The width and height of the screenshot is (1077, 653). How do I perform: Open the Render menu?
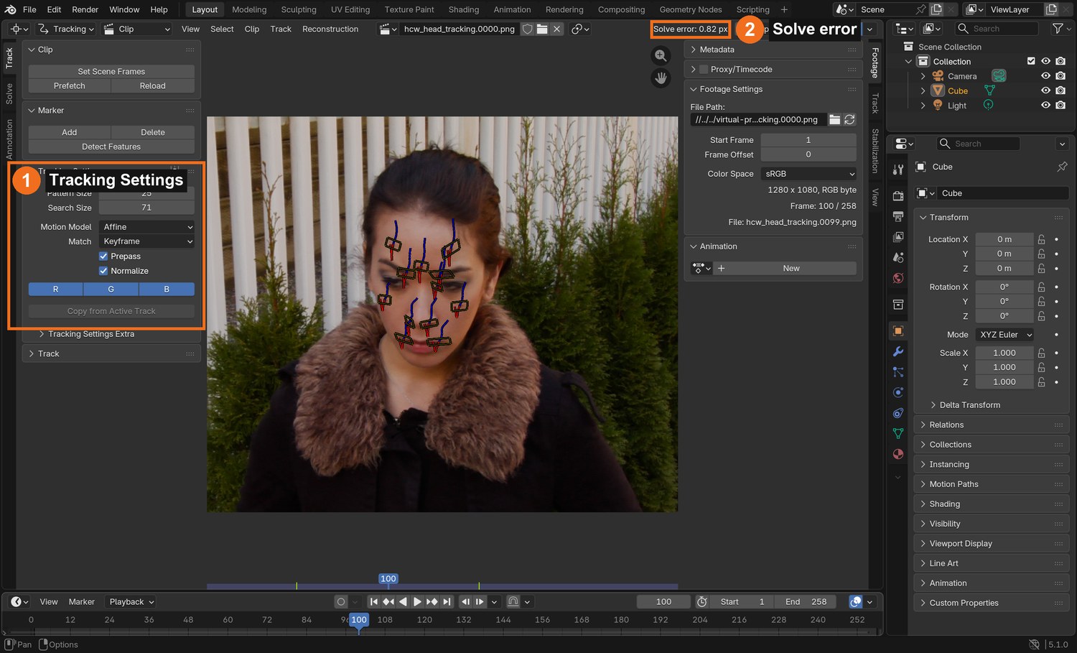point(85,9)
